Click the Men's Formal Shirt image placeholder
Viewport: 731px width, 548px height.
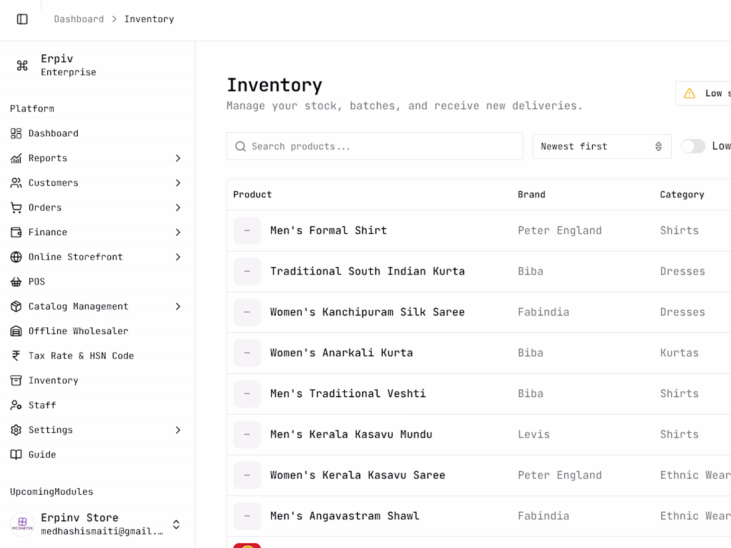pos(247,230)
